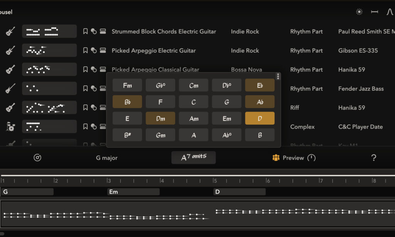
Task: Open the A7 omit5 chord display selector
Action: point(193,157)
